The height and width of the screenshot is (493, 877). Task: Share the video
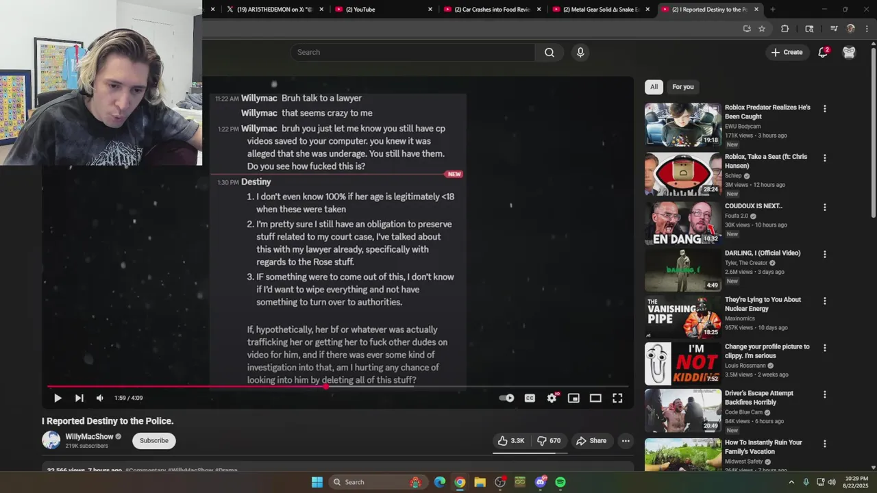(591, 441)
